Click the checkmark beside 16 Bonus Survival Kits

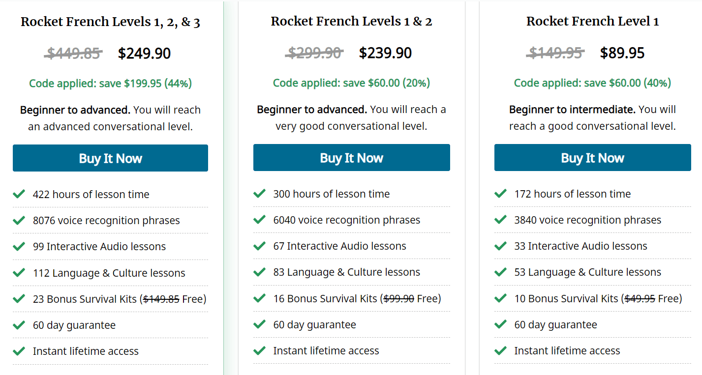coord(259,297)
